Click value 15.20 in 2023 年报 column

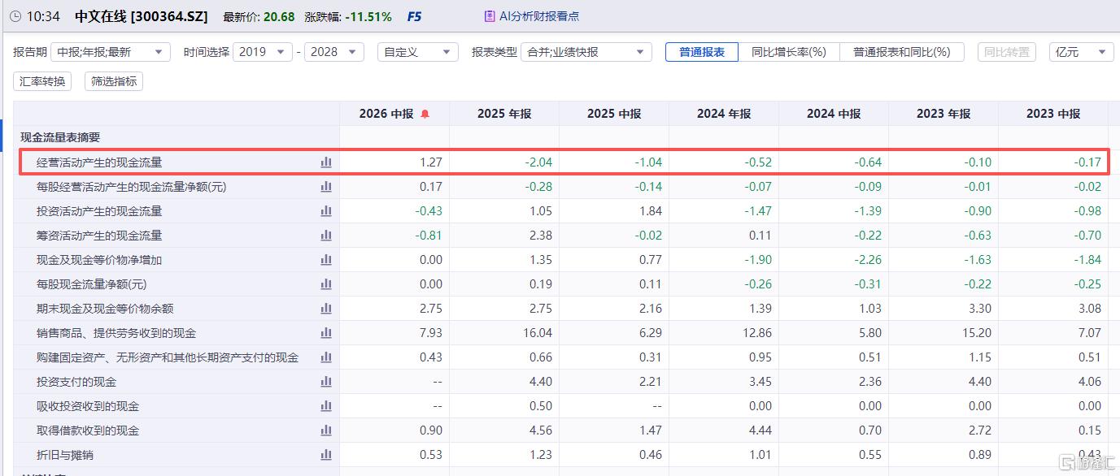point(978,333)
